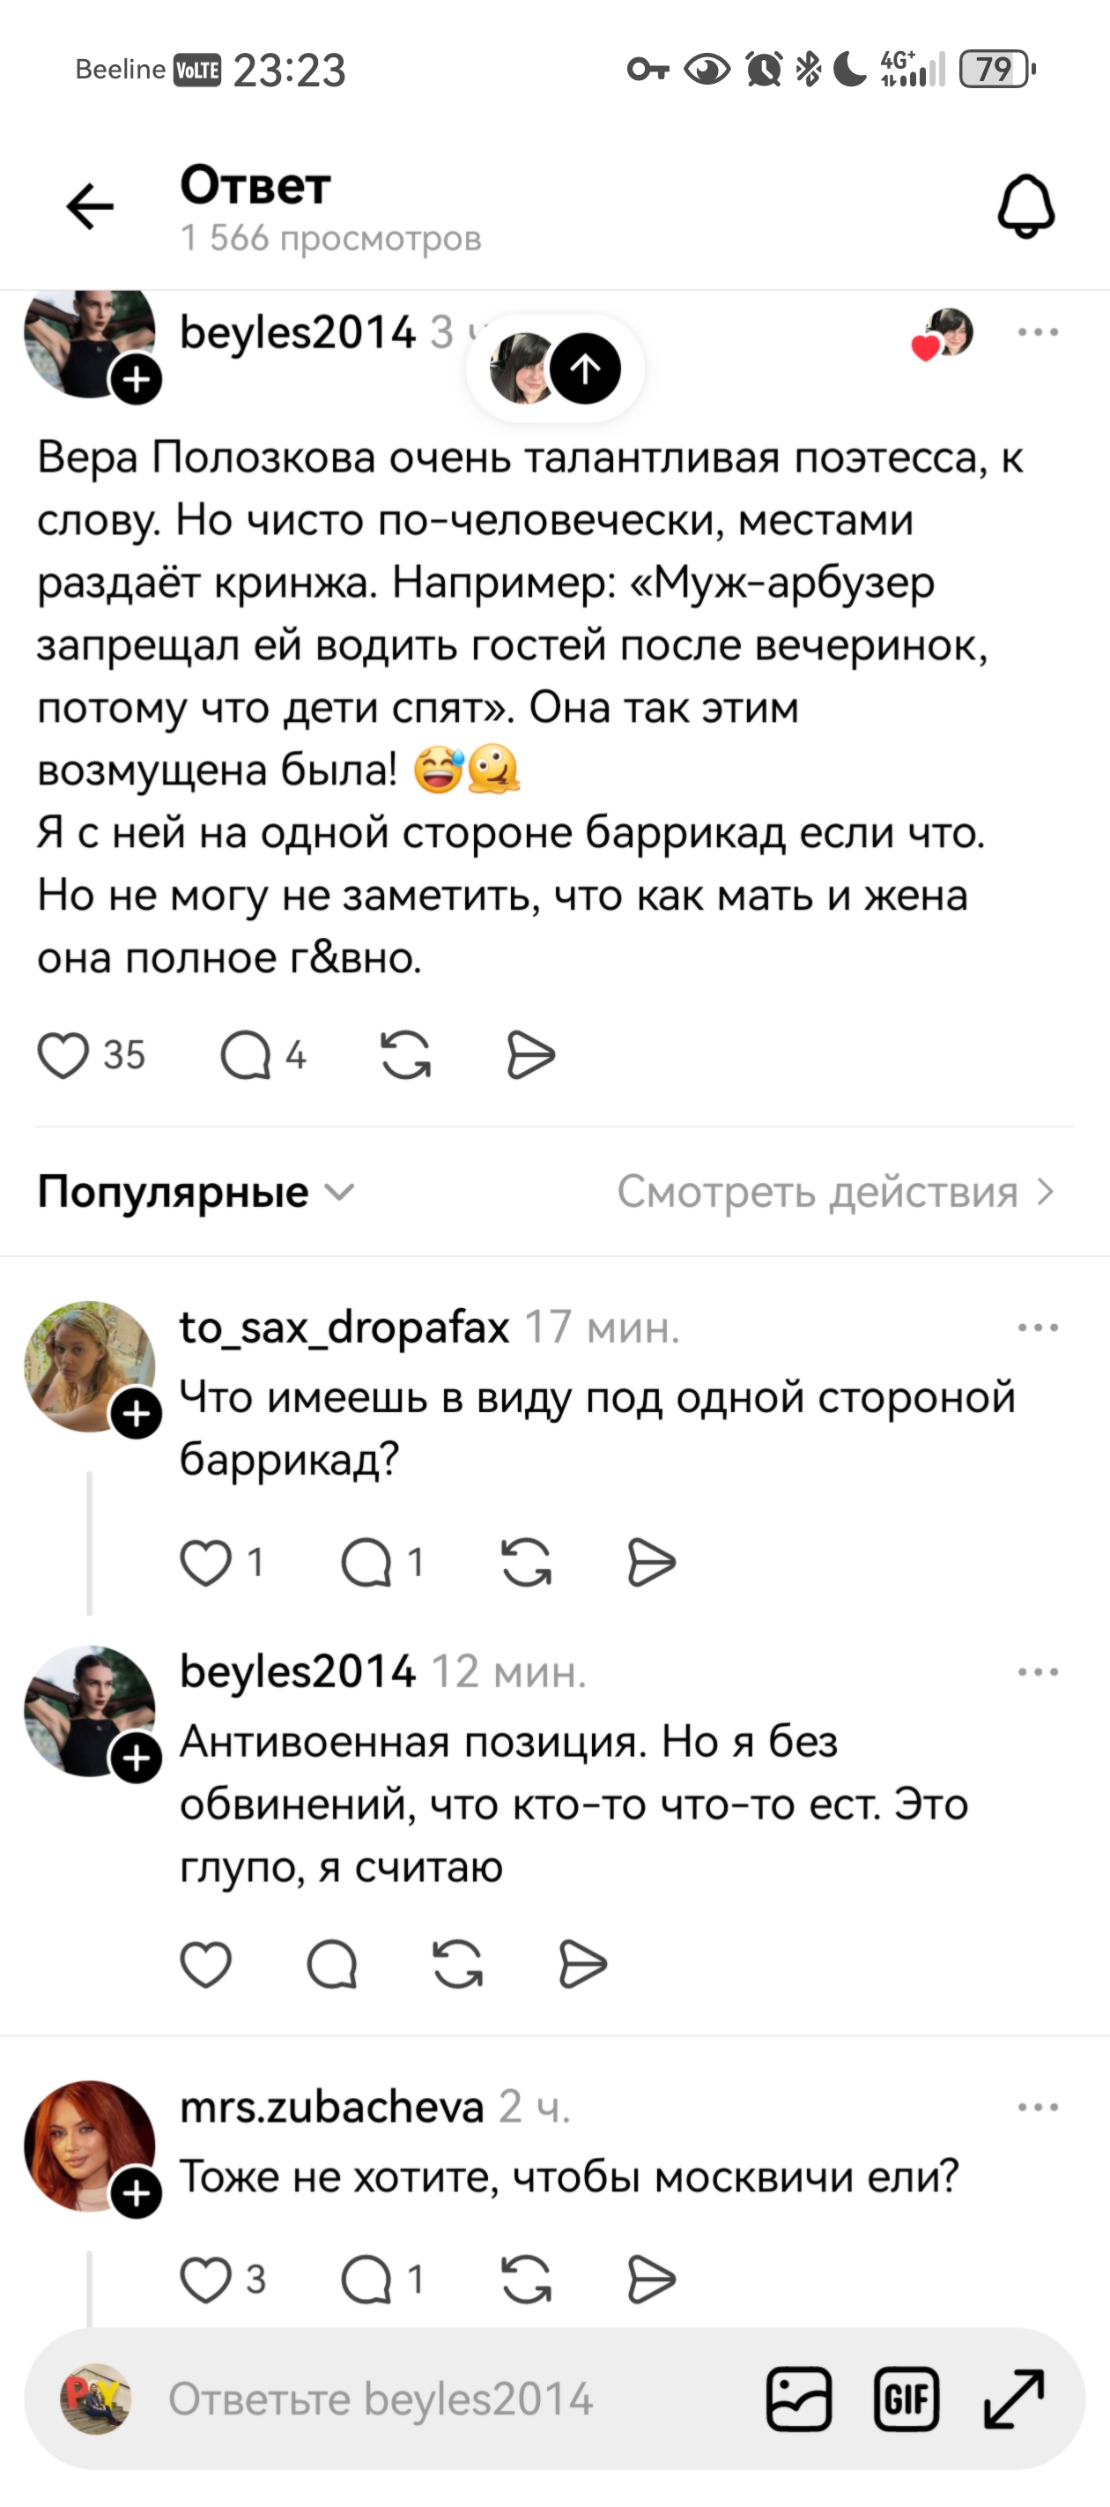Open more options for to_sax_dropafax comment

[1037, 1328]
